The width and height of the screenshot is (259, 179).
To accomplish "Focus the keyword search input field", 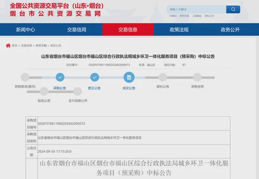I will [x=197, y=9].
